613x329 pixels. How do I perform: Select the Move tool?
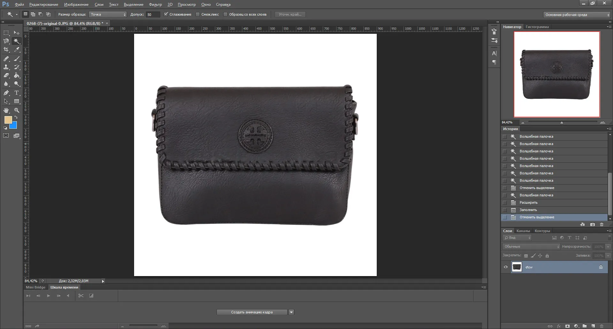point(17,33)
